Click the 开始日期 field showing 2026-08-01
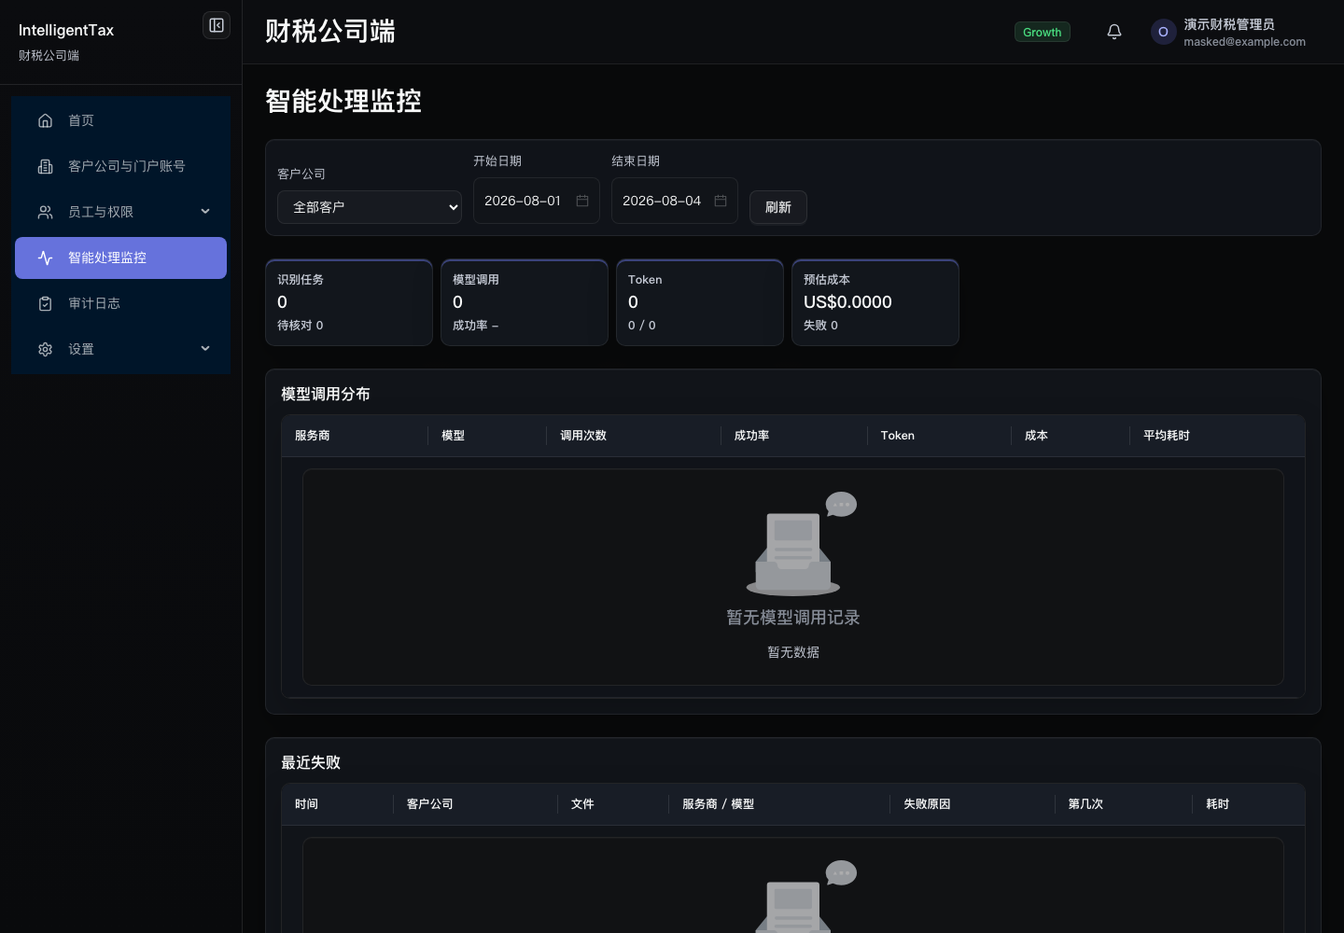Screen dimensions: 1344x933 (537, 201)
